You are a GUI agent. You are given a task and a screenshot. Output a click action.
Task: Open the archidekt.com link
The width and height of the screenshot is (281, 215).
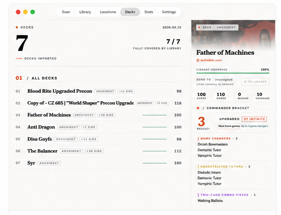[211, 60]
